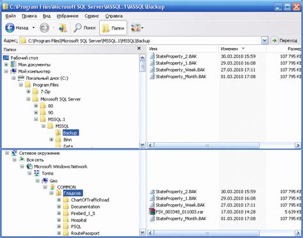The image size is (303, 238).
Task: Select Geo computer icon
Action: click(x=45, y=180)
